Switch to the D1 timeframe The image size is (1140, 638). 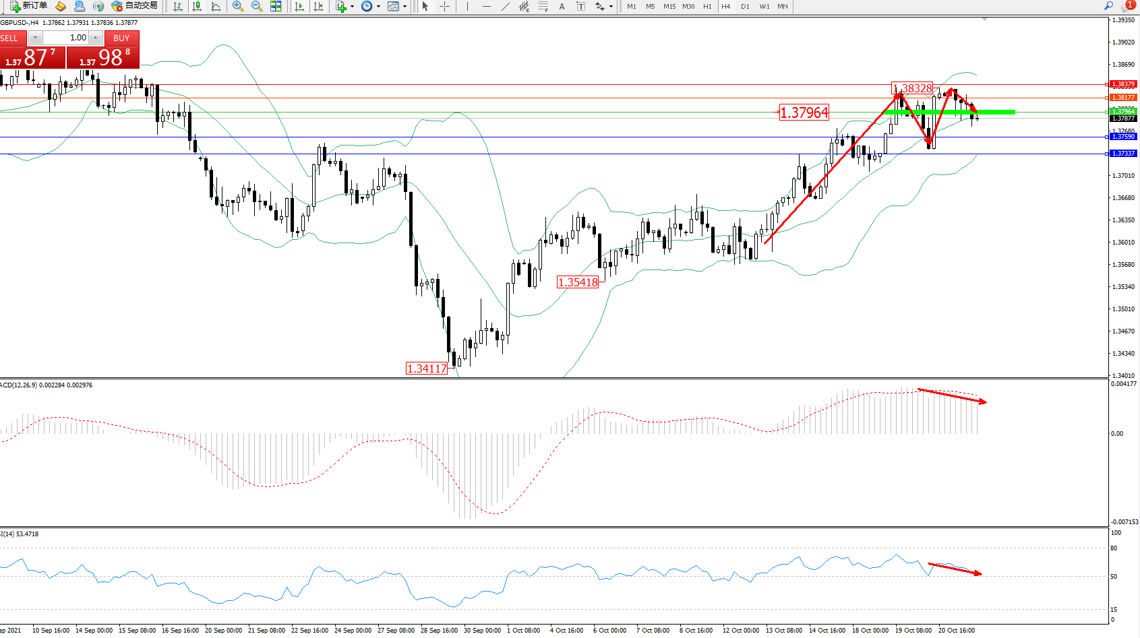click(x=745, y=6)
